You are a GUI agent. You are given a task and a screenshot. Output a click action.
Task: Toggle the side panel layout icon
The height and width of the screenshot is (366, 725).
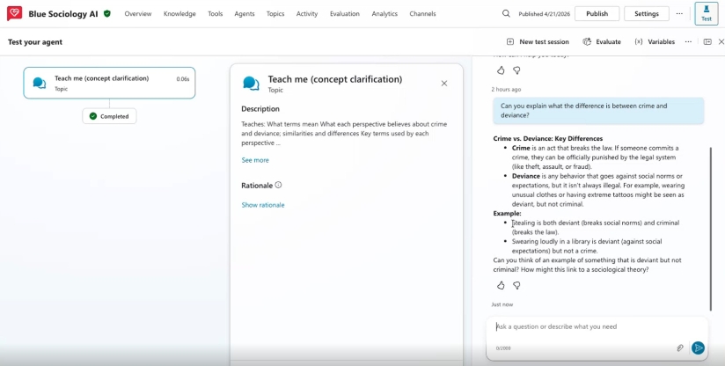pyautogui.click(x=707, y=41)
